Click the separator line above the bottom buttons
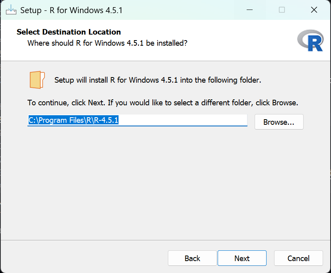This screenshot has width=331, height=273. (165, 240)
